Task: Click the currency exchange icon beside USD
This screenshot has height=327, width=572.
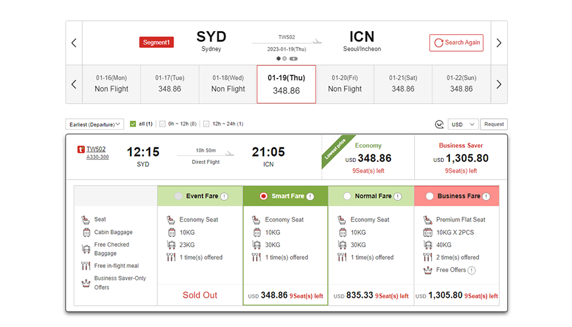Action: click(x=439, y=124)
